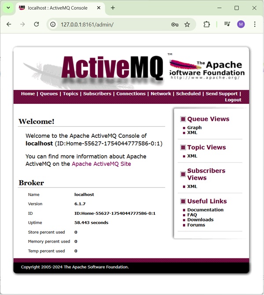Reload the ActiveMQ console page

(x=36, y=24)
